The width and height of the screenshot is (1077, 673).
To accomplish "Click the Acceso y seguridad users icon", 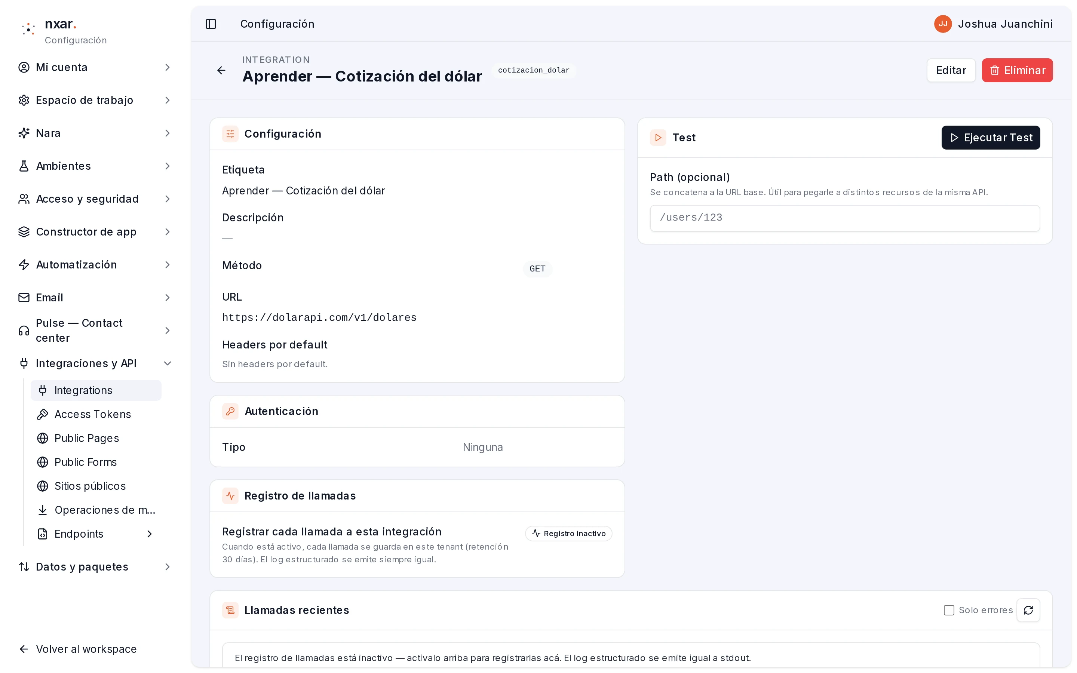I will 24,199.
